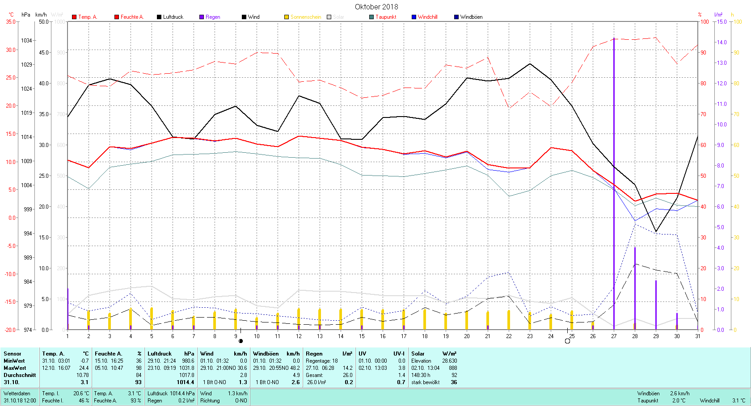Select the 'Feuchte A.' legend label
This screenshot has width=751, height=406.
[132, 17]
